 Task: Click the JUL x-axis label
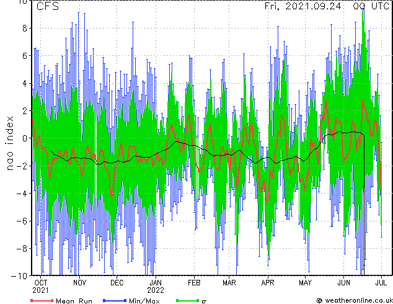coord(381,283)
